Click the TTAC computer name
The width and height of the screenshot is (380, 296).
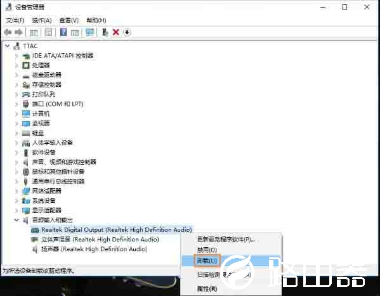tap(30, 46)
